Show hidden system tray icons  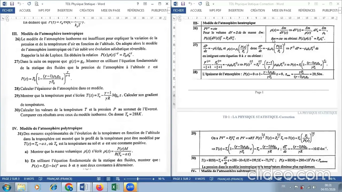pos(290,187)
